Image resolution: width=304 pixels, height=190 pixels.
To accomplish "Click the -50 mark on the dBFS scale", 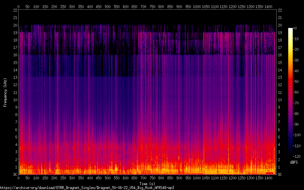I will pyautogui.click(x=298, y=82).
